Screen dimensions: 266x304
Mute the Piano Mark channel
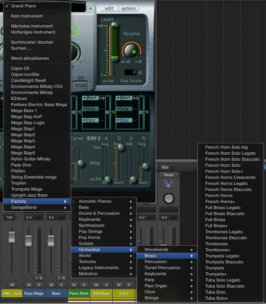coord(74,285)
